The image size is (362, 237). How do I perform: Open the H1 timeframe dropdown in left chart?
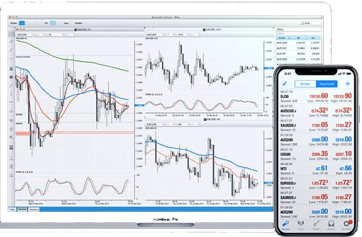point(53,35)
